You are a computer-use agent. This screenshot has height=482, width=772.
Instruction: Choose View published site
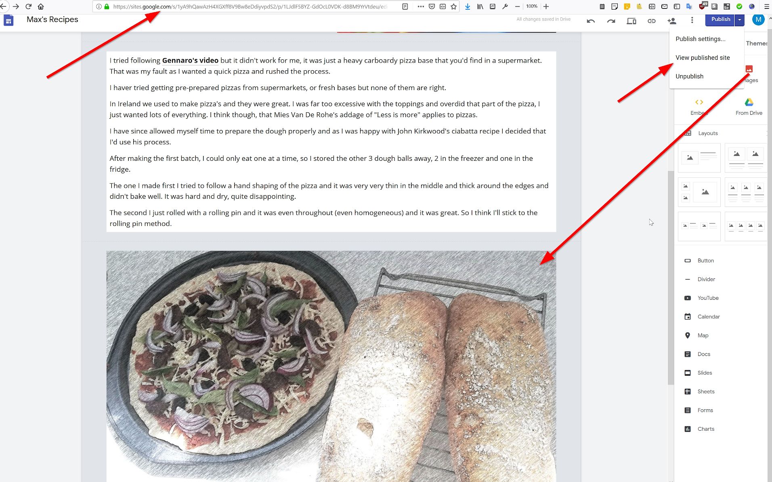pos(703,58)
